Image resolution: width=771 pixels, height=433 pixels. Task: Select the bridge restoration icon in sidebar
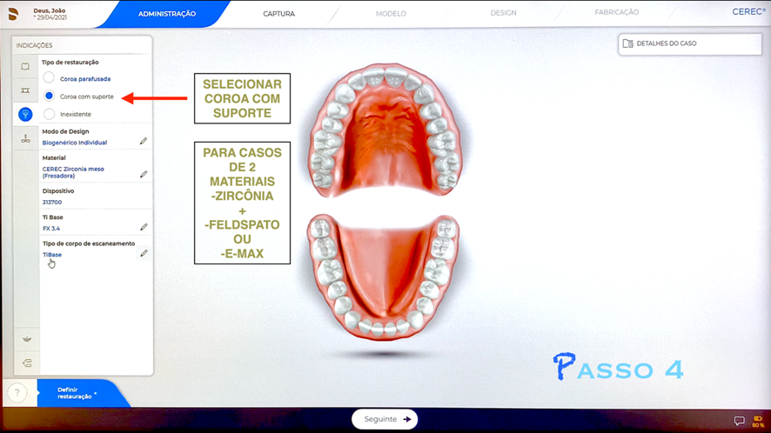(25, 90)
